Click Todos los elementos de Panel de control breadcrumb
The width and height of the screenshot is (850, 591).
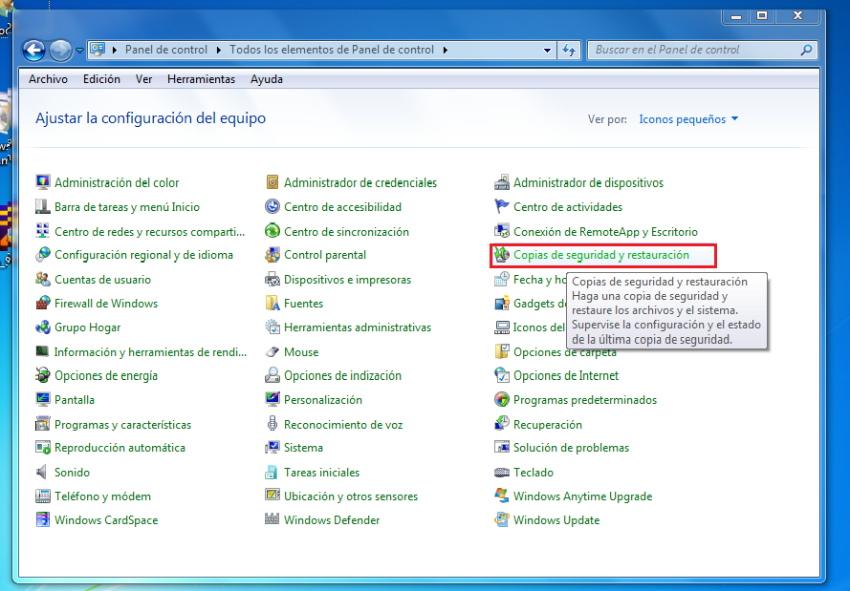coord(332,50)
